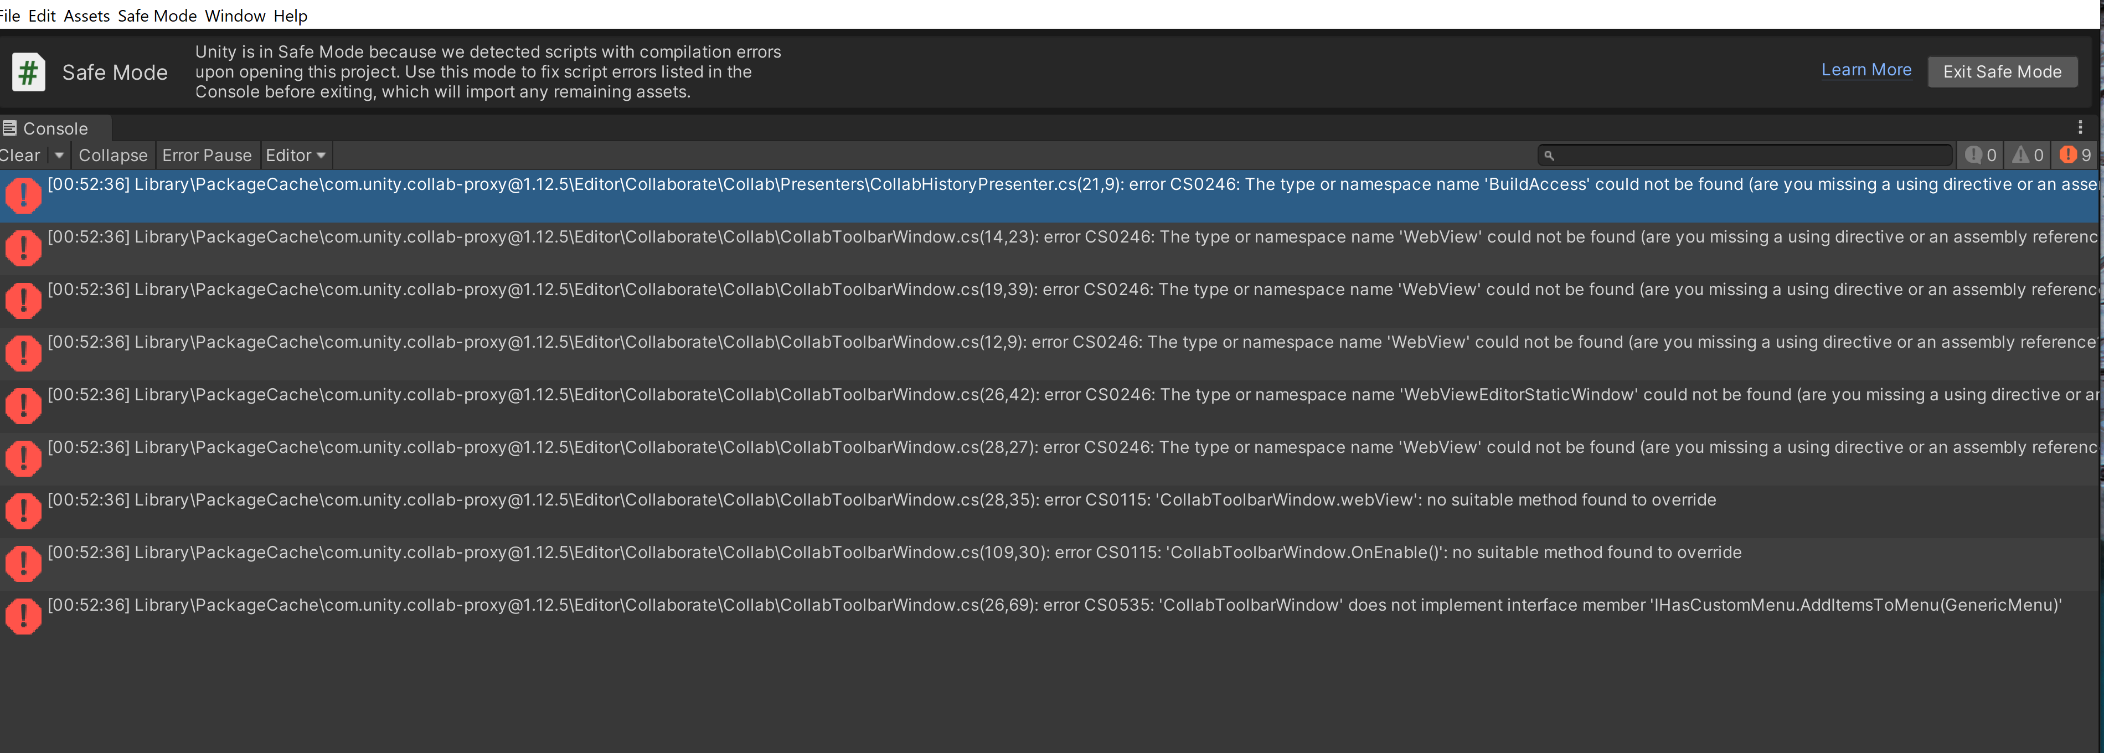Click the Safe Mode hash icon
The height and width of the screenshot is (753, 2104).
29,73
